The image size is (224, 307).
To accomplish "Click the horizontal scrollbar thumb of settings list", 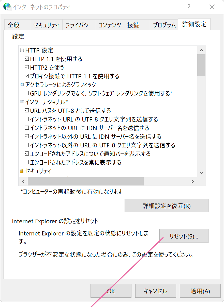I will 86,181.
